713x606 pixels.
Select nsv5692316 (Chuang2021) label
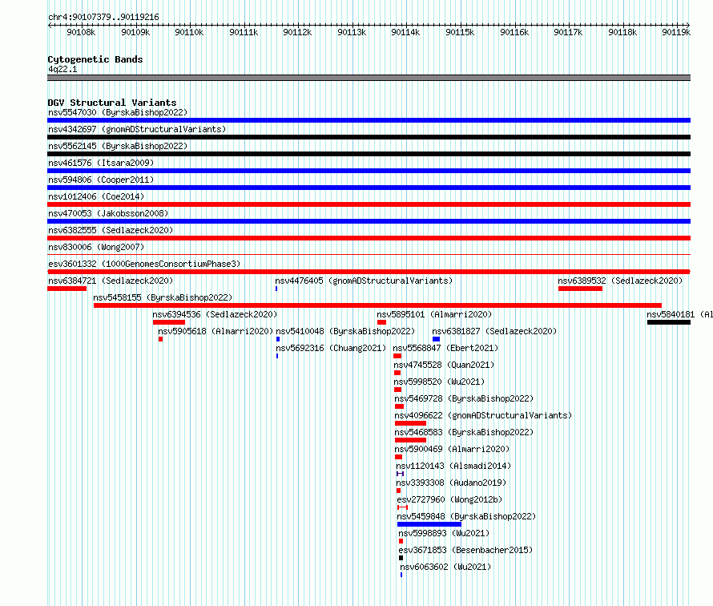click(331, 348)
